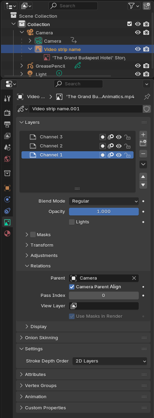Click the Camera object constraint arrow icon

tap(74, 41)
